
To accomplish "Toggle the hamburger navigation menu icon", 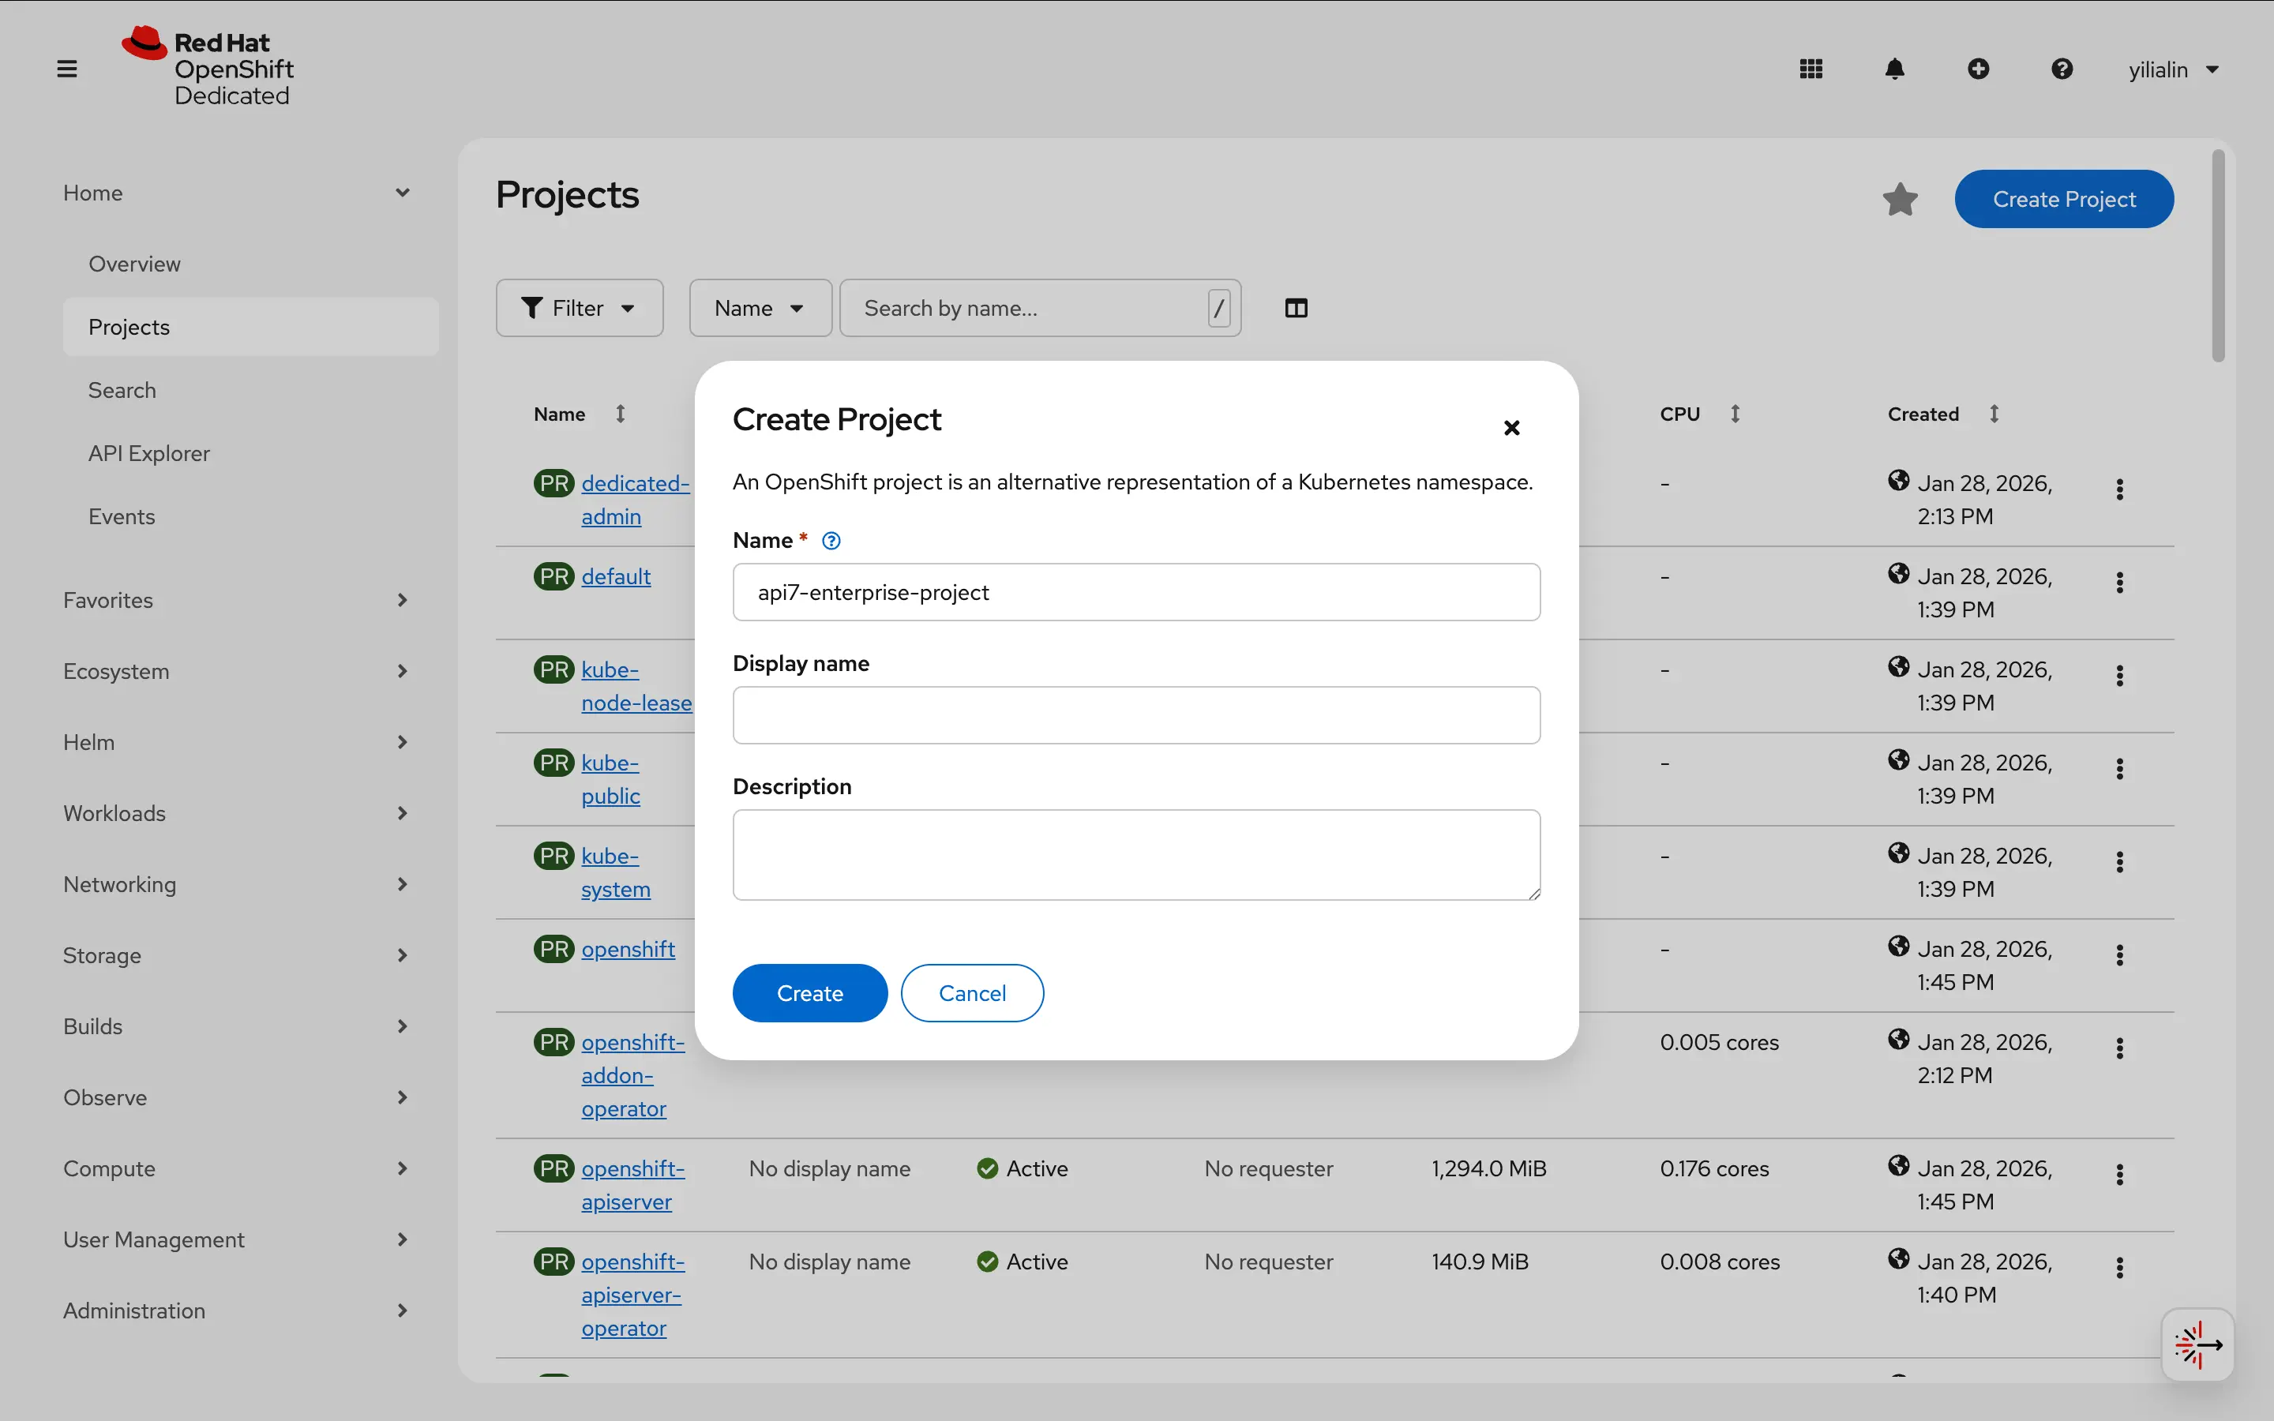I will [66, 68].
